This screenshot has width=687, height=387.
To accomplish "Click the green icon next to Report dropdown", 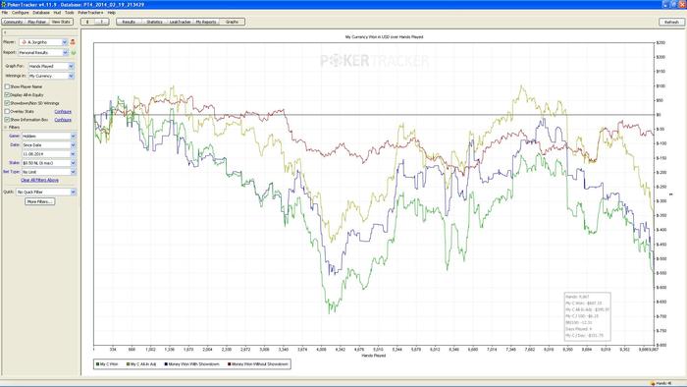I will click(x=74, y=53).
